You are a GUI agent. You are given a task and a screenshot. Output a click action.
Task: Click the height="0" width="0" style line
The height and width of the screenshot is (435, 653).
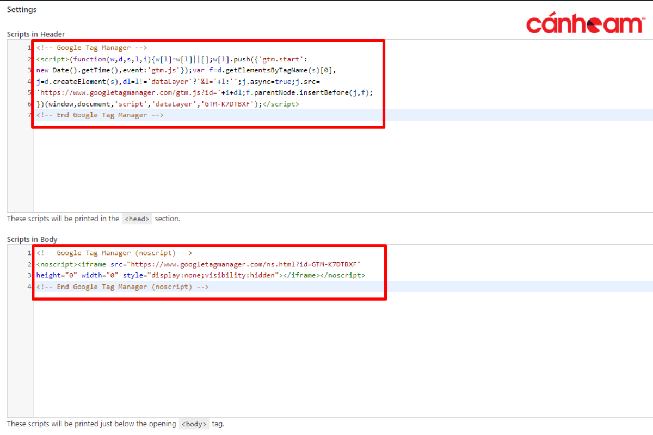(201, 275)
